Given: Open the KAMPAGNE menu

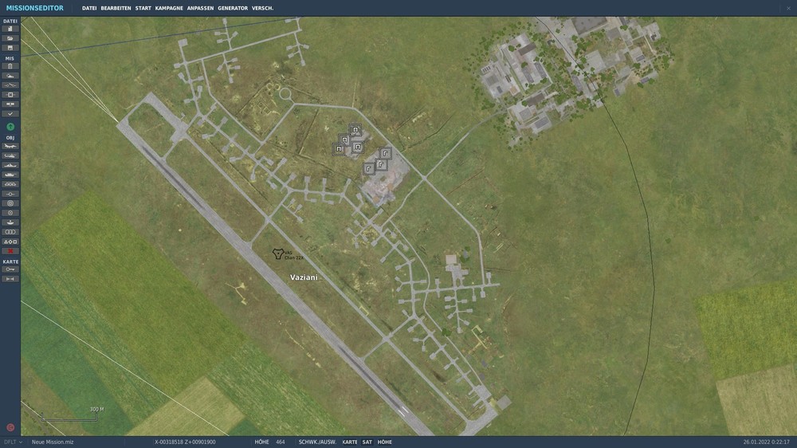Looking at the screenshot, I should pos(169,8).
